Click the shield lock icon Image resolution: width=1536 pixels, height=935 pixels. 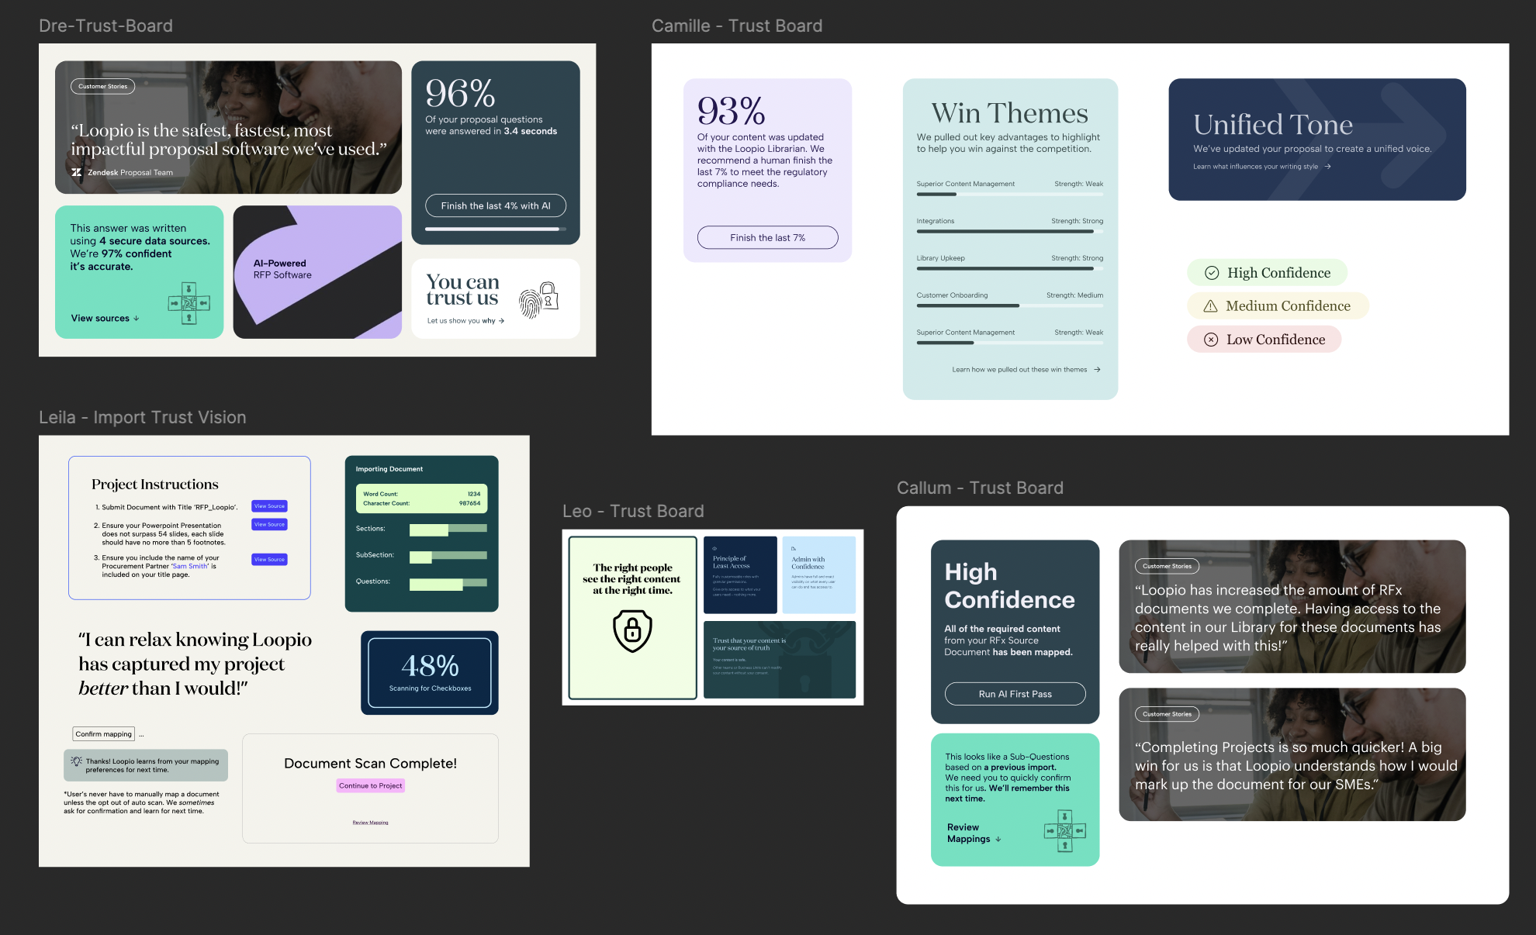point(632,630)
